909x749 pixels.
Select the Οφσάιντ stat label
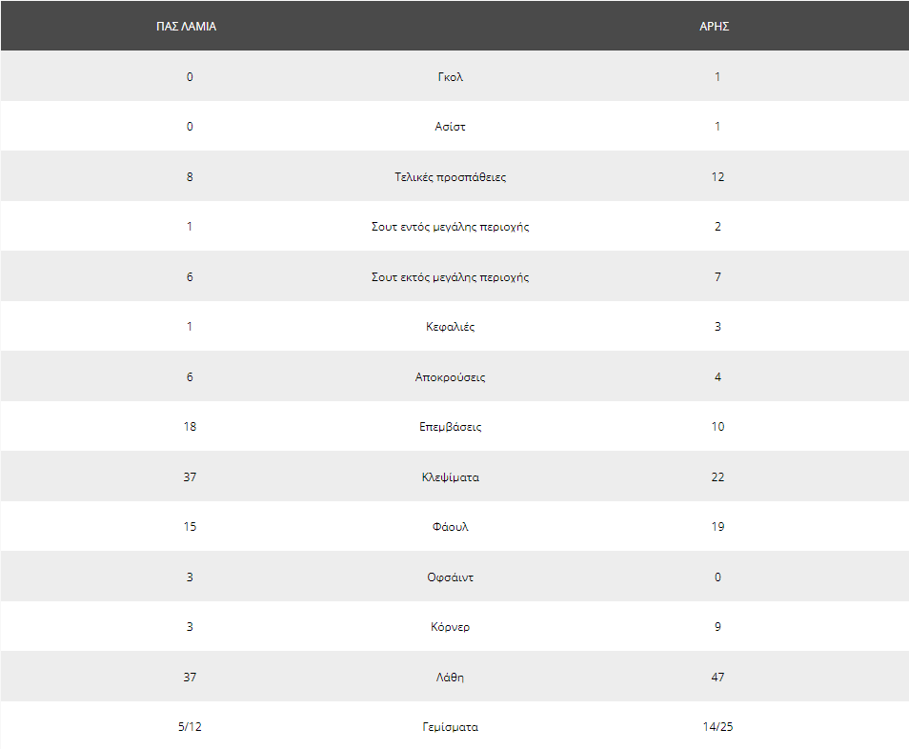[x=451, y=577]
